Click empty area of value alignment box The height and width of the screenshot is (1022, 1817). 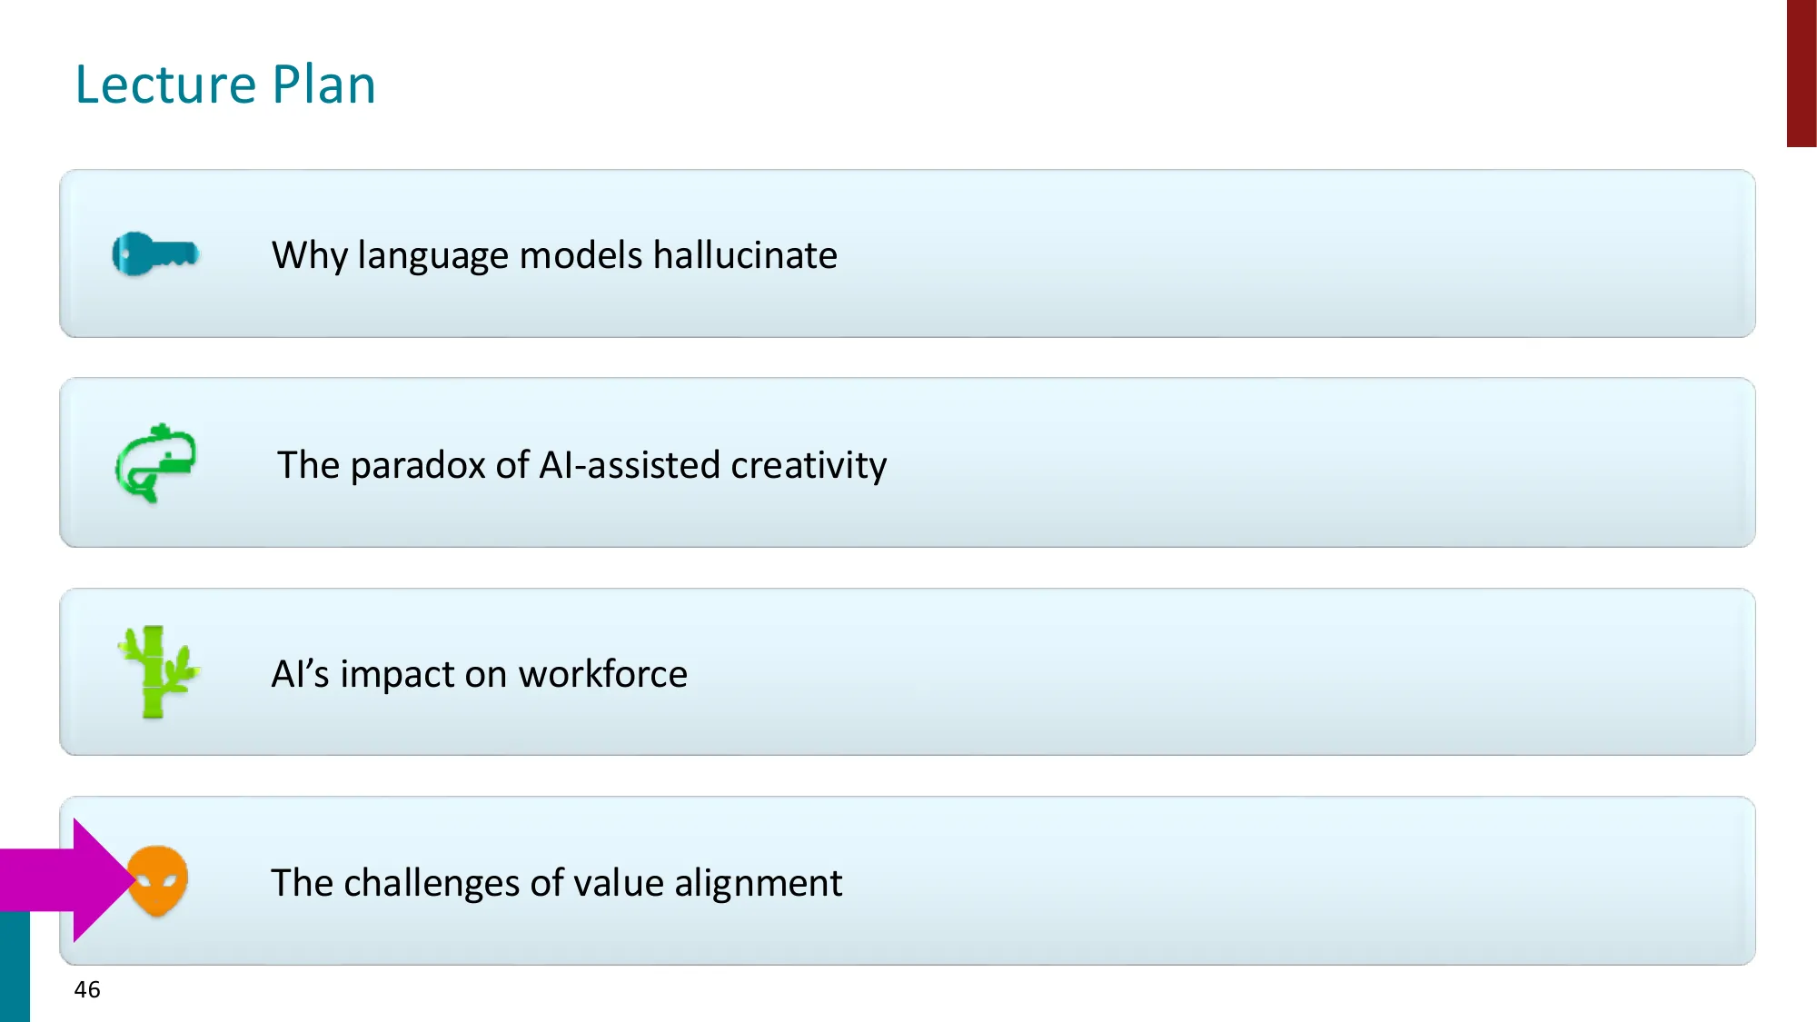tap(1272, 881)
